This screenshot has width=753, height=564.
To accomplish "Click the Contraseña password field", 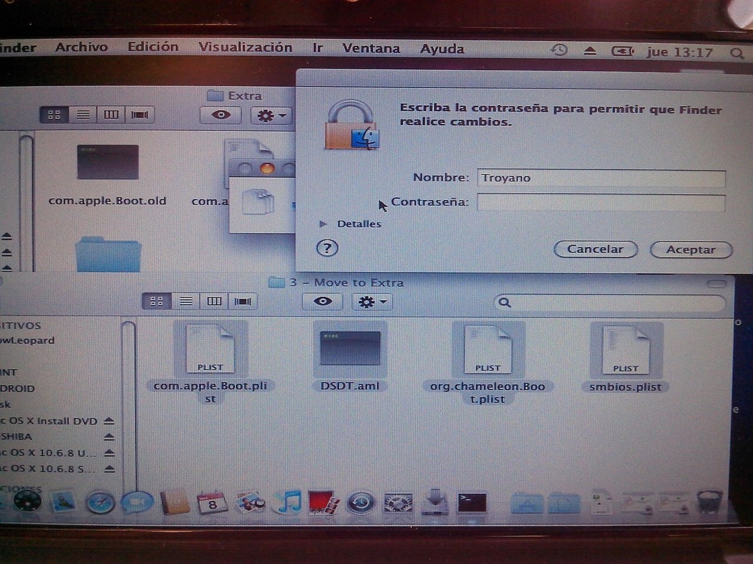I will click(601, 203).
